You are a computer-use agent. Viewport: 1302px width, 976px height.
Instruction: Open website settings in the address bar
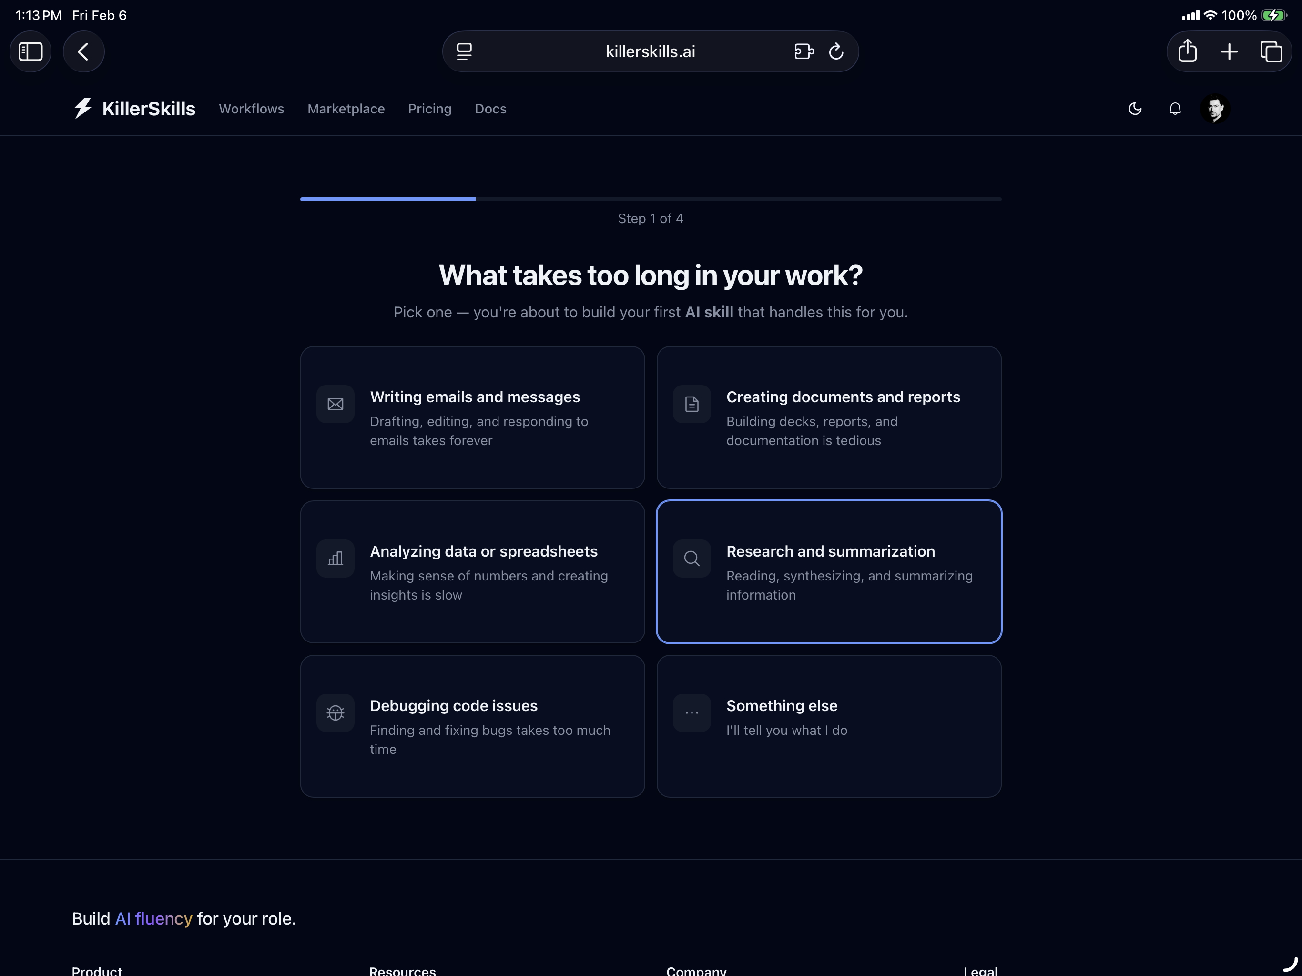464,51
